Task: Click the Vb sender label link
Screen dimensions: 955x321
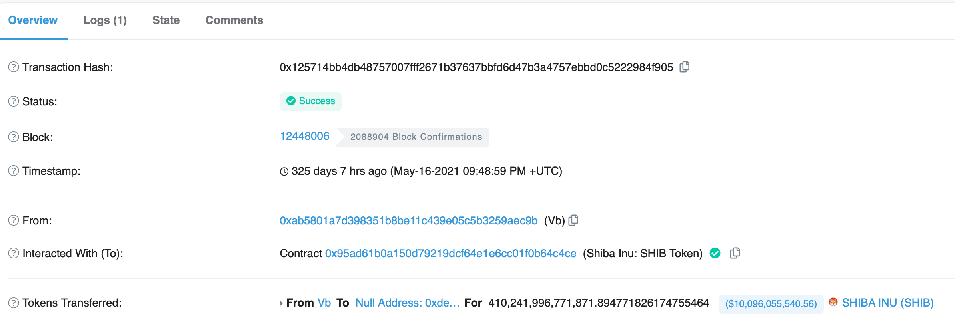Action: point(325,303)
